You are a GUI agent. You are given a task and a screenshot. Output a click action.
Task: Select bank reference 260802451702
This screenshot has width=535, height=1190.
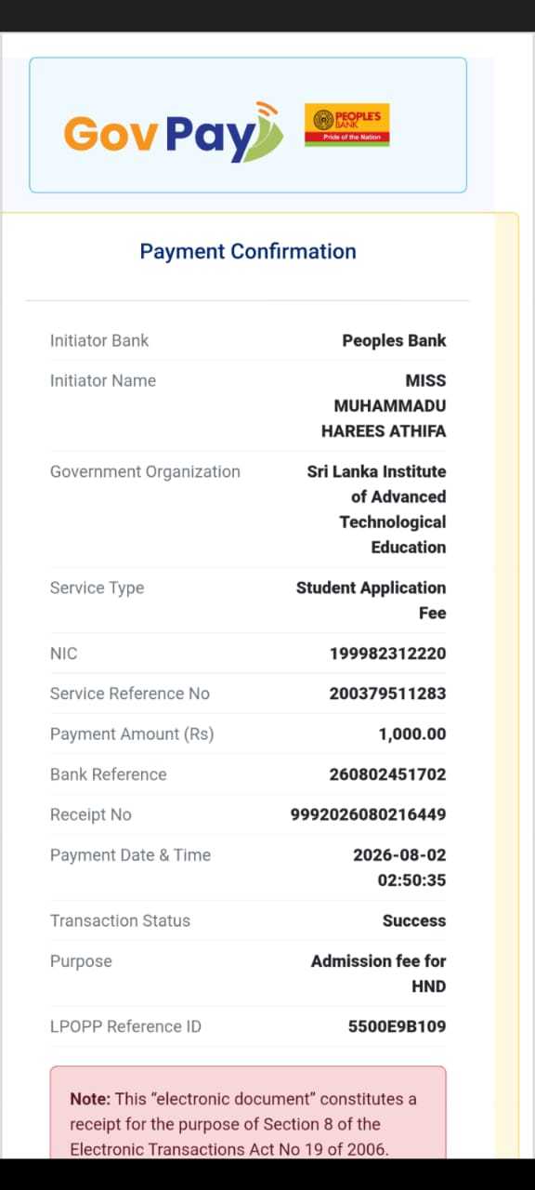tap(387, 774)
